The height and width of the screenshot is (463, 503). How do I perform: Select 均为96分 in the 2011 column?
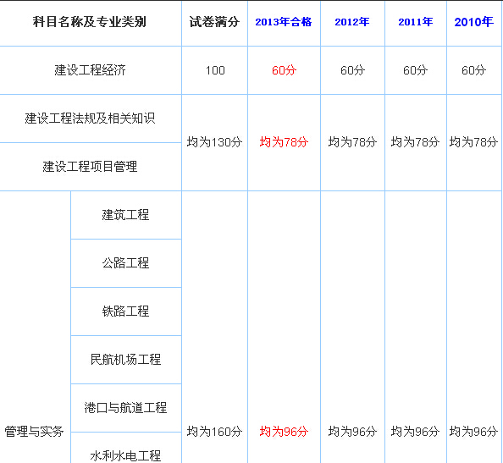coord(415,432)
